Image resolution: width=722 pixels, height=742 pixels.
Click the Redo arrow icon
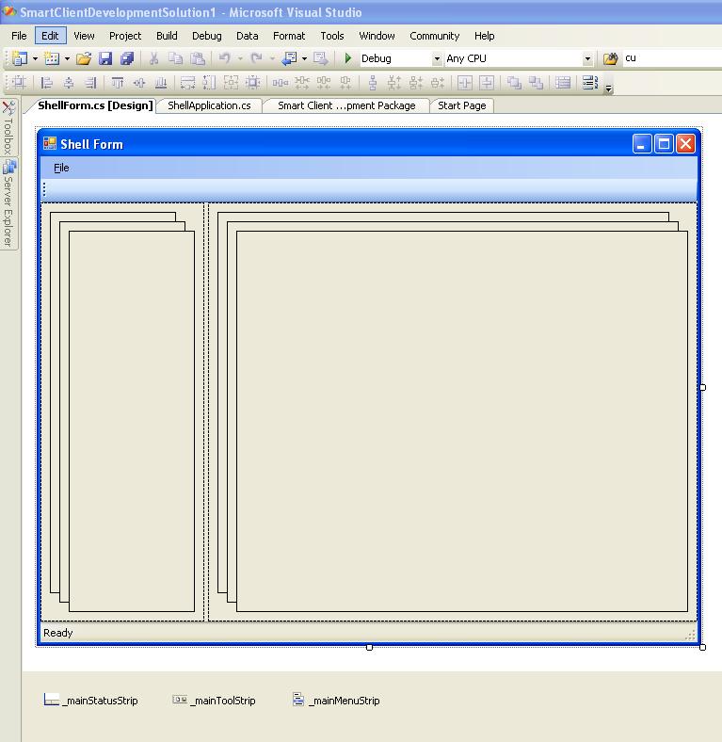(256, 58)
